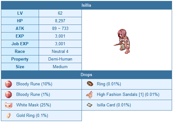Image resolution: width=173 pixels, height=122 pixels.
Task: Click the Bloody Rune (1%) item icon
Action: [x=9, y=95]
